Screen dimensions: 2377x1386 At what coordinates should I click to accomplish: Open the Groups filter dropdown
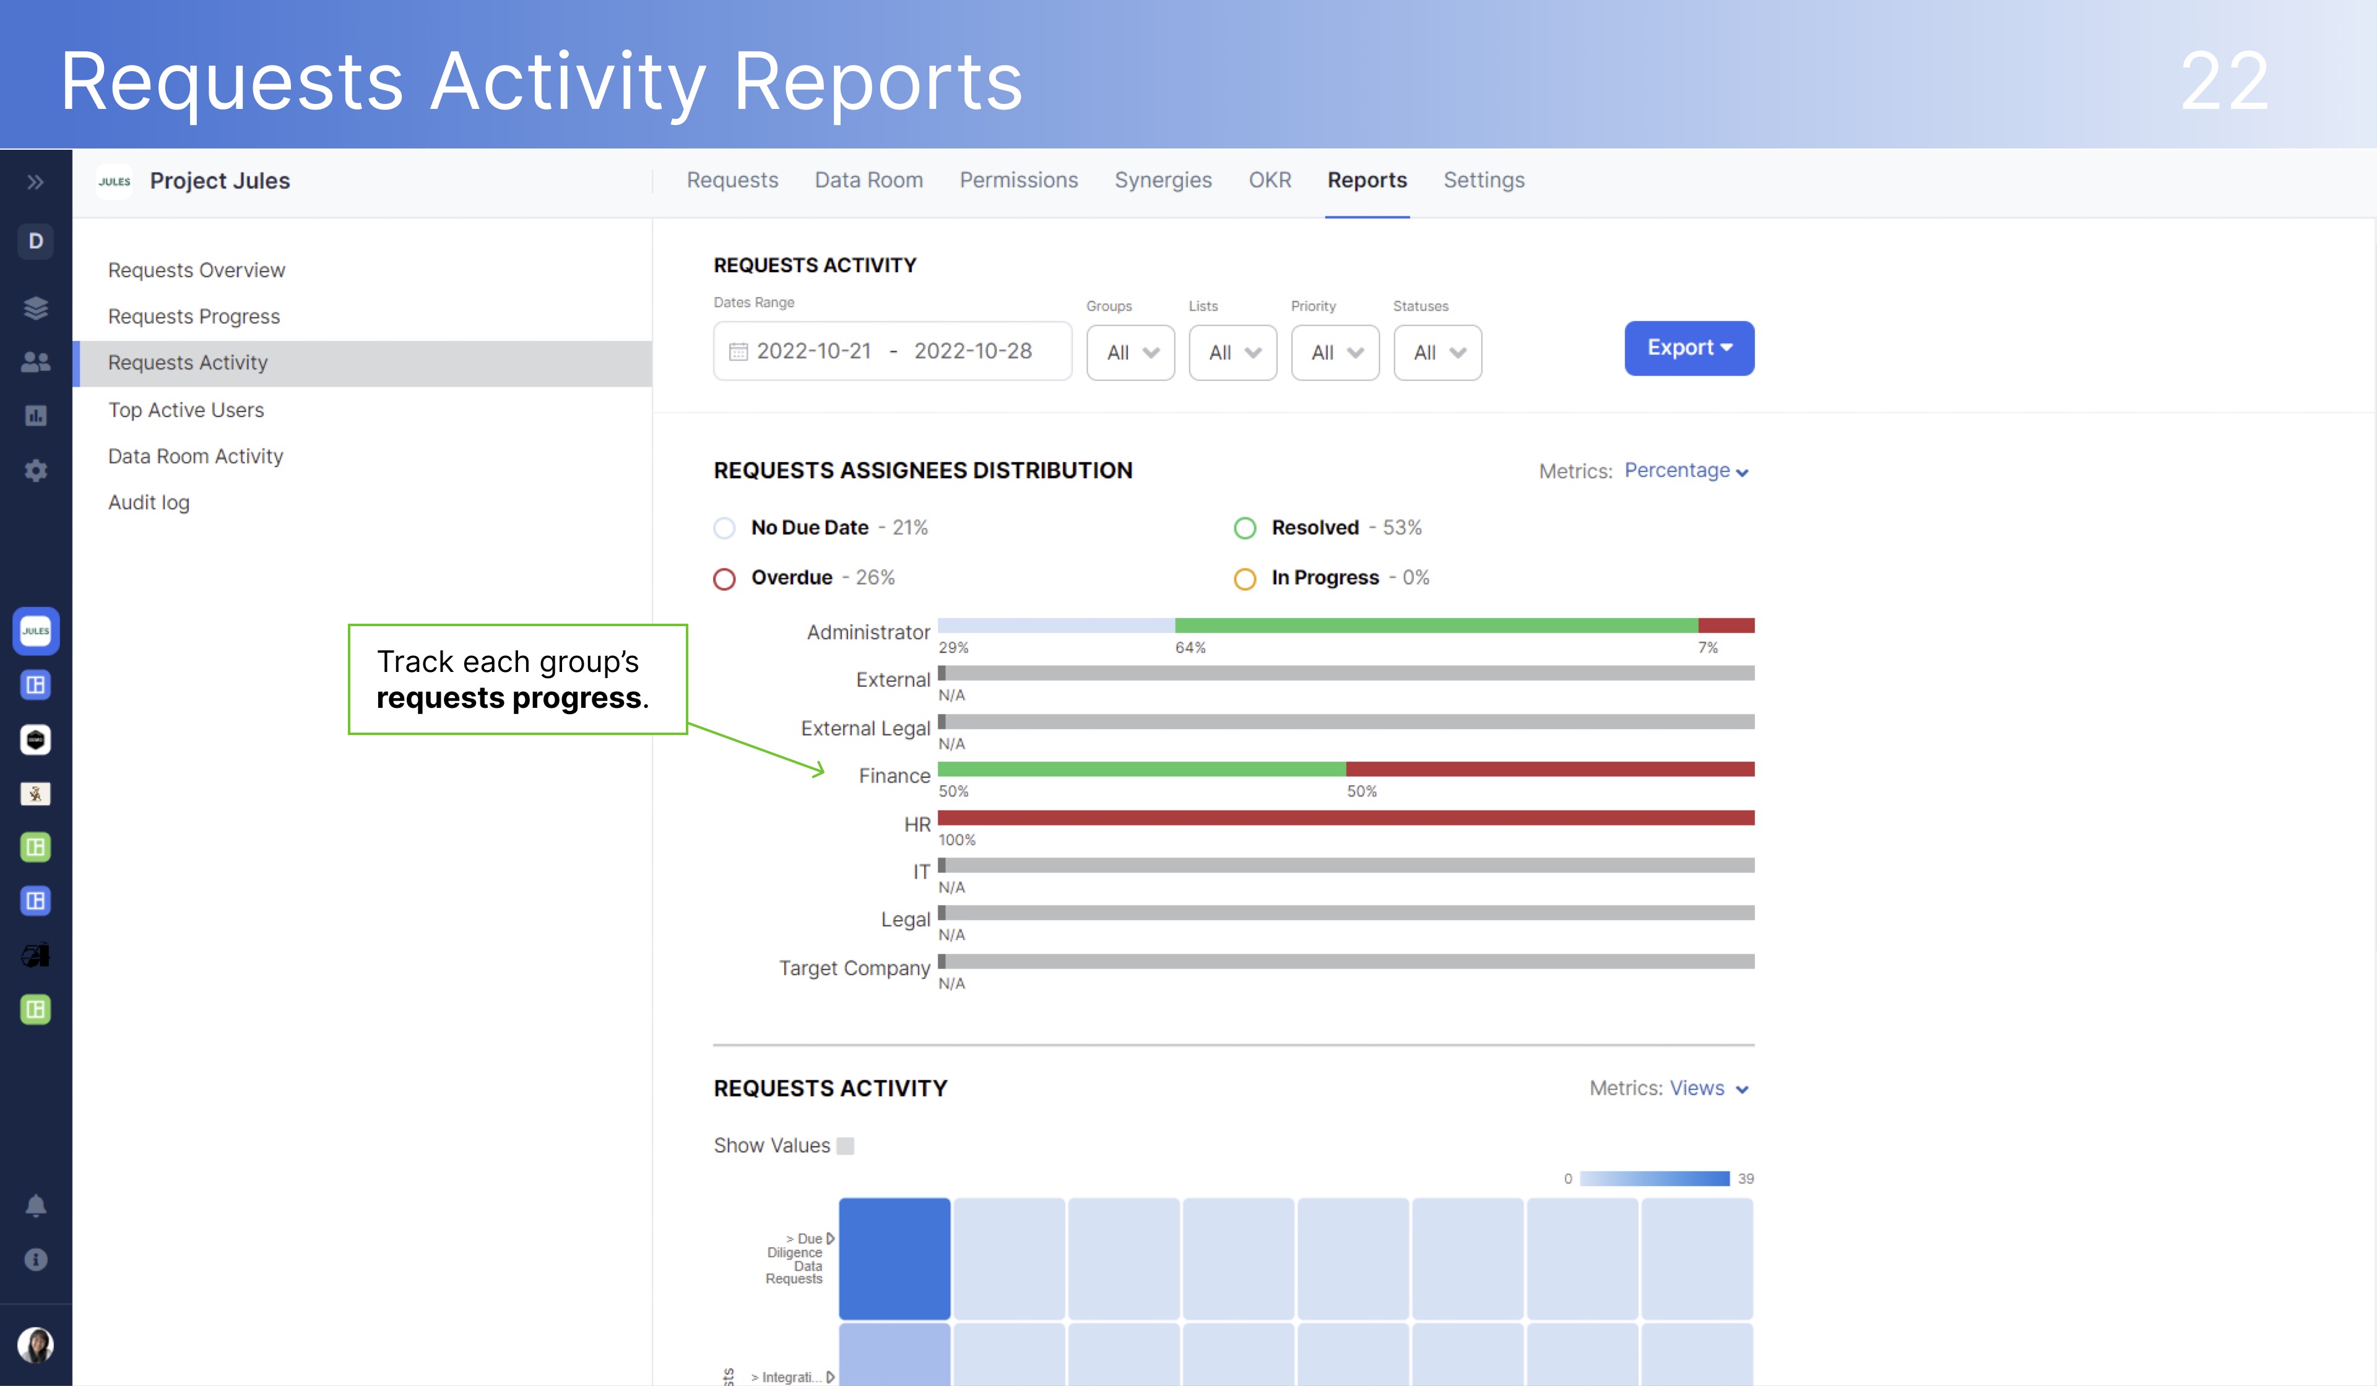tap(1130, 351)
